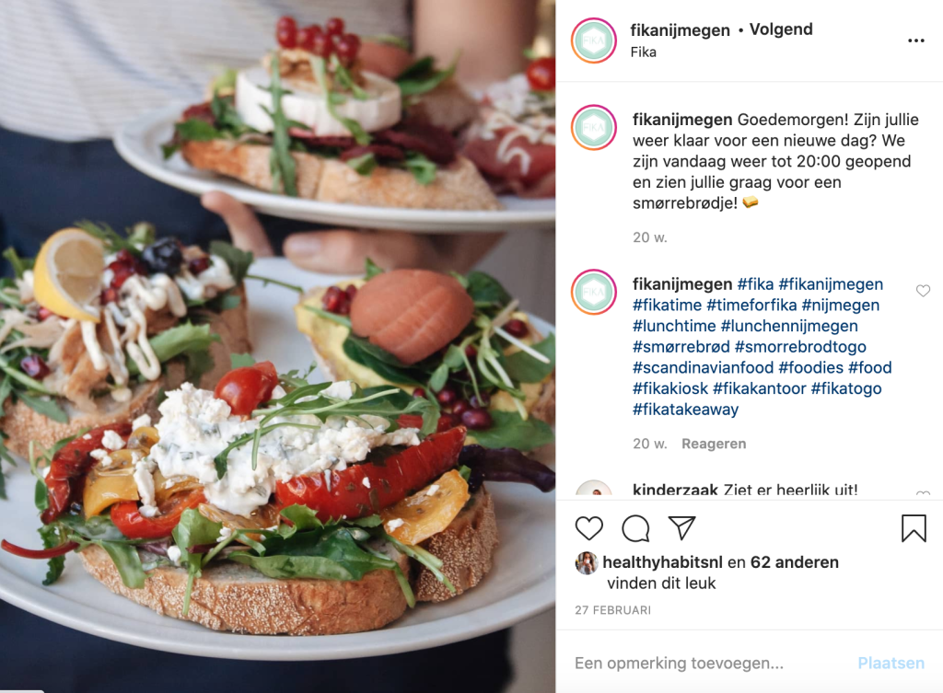Click the Plaatsen post button
Image resolution: width=943 pixels, height=693 pixels.
point(891,663)
